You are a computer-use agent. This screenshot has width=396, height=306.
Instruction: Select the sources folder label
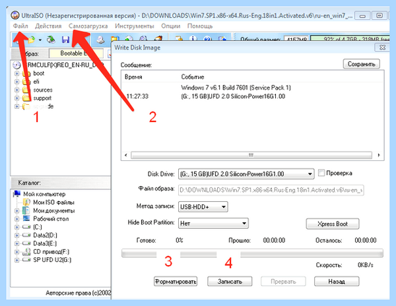(43, 90)
